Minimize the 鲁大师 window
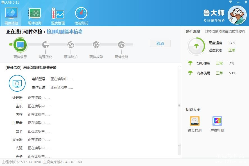This screenshot has height=166, width=249. (238, 2)
